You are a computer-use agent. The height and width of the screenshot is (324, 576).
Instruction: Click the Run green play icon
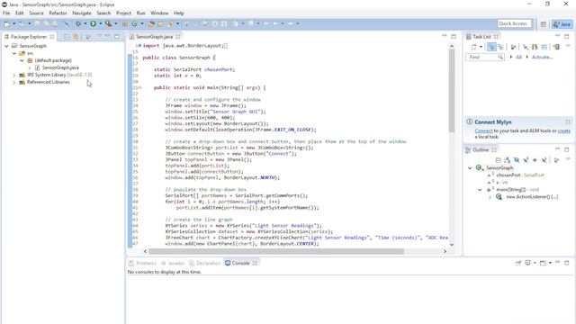(94, 24)
